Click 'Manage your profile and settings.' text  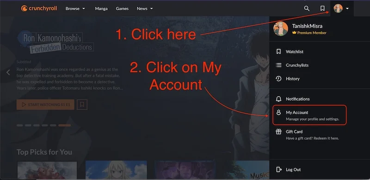[x=313, y=119]
